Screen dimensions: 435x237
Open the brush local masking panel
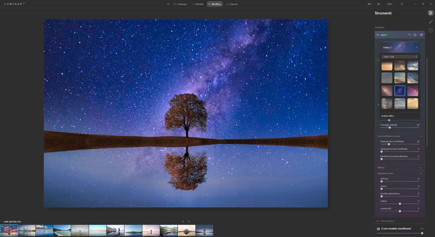[431, 22]
